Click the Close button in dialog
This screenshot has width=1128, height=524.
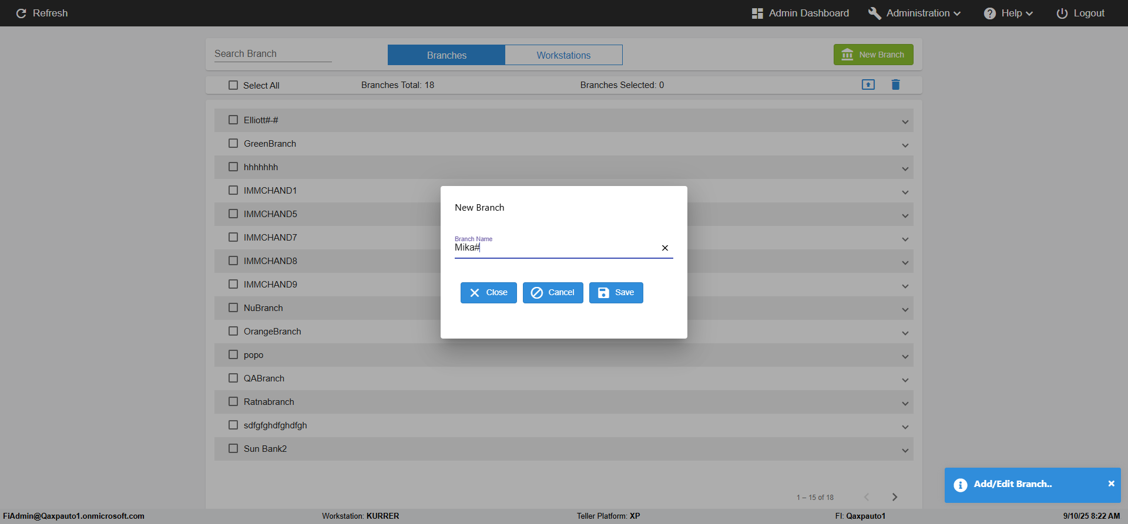tap(488, 293)
